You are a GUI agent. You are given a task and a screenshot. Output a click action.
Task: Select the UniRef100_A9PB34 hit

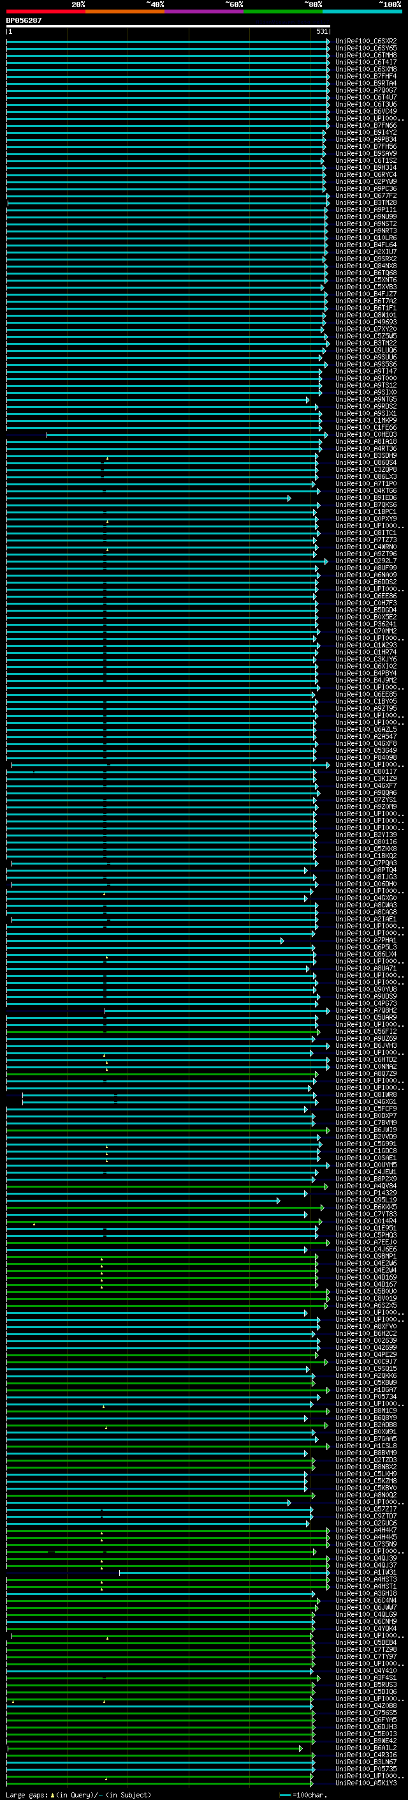click(x=366, y=139)
